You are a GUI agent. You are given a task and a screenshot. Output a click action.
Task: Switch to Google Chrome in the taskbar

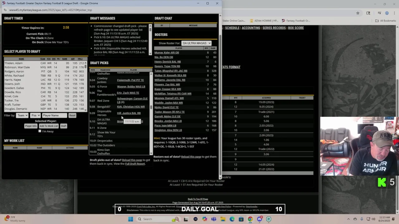pyautogui.click(x=250, y=219)
